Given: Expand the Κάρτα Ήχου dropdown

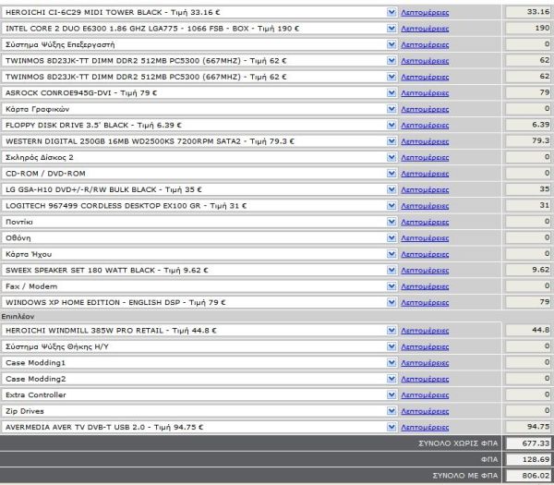Looking at the screenshot, I should point(391,254).
